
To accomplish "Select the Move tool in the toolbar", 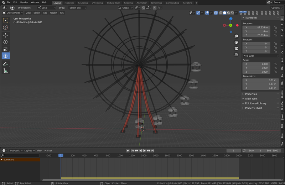I will tap(5, 35).
